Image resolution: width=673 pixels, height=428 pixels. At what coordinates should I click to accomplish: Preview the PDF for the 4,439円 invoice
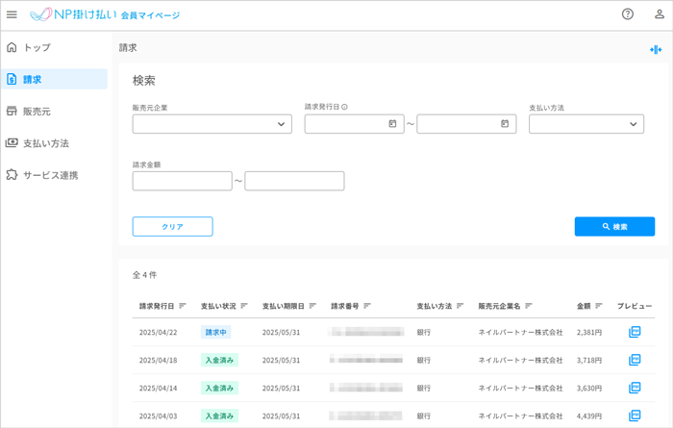[x=635, y=415]
